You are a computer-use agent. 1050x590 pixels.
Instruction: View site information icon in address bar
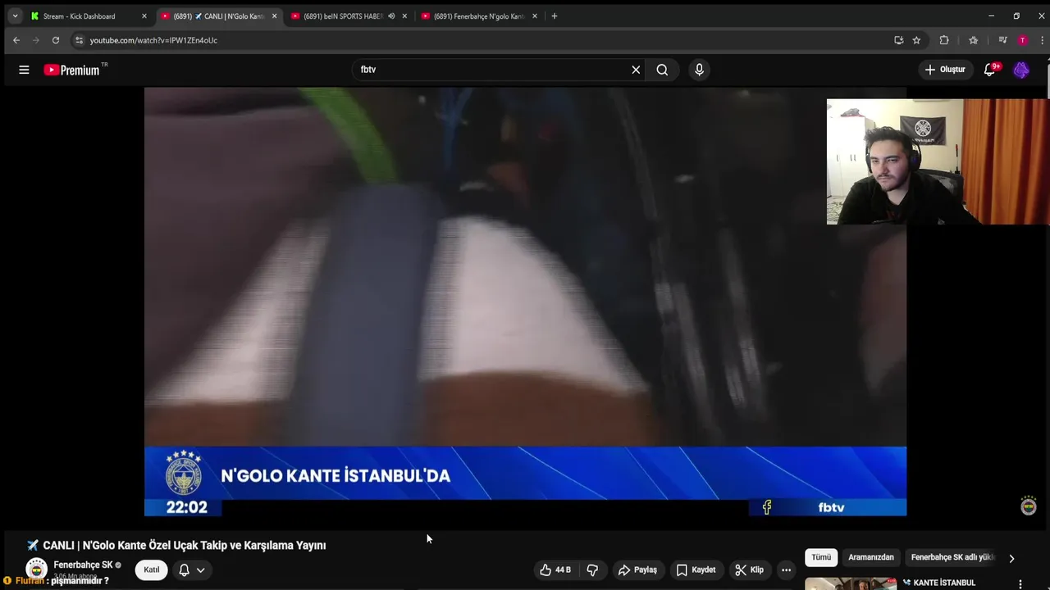[79, 40]
